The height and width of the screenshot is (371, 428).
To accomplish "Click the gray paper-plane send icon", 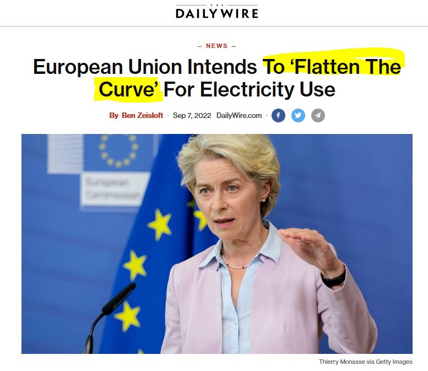I will [x=318, y=115].
